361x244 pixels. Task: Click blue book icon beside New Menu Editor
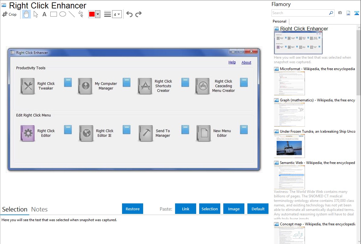pyautogui.click(x=244, y=129)
